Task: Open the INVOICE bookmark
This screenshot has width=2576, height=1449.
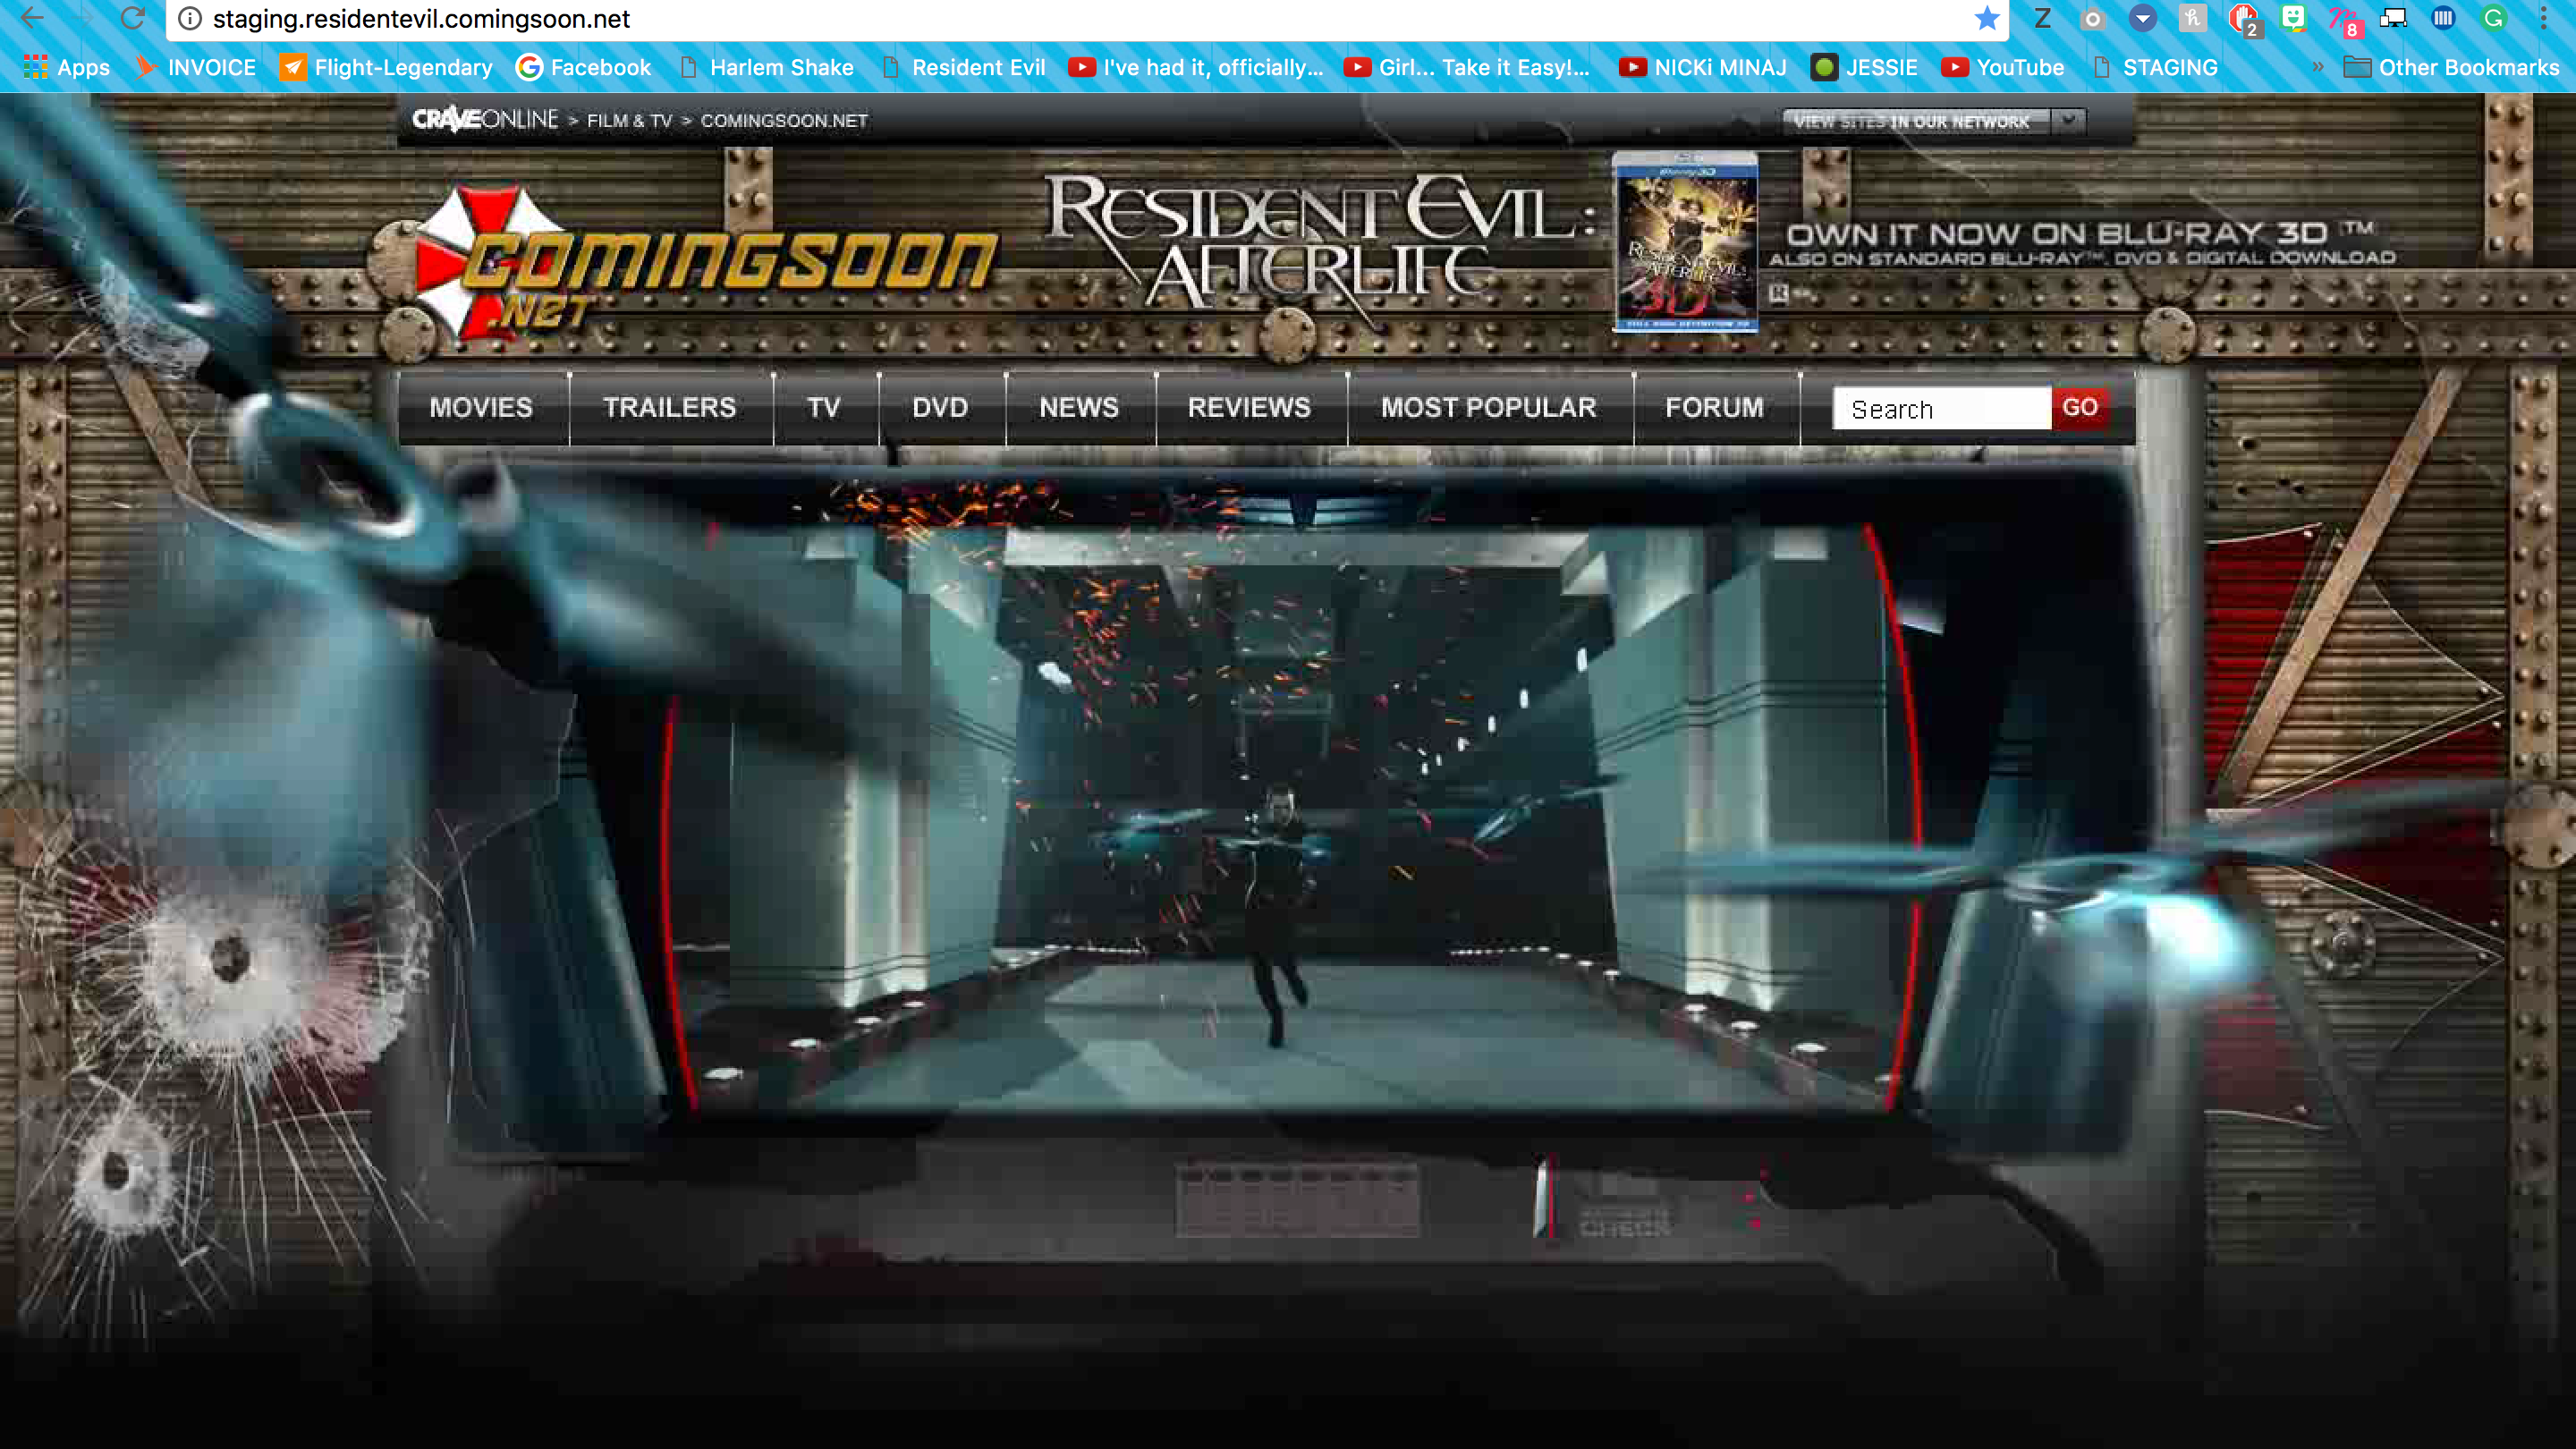Action: [x=196, y=67]
